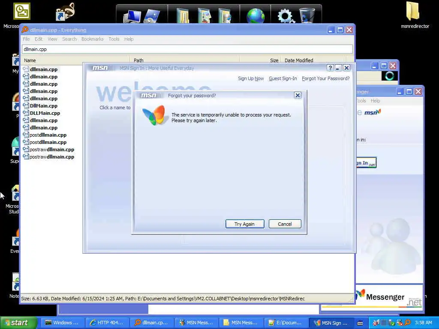Image resolution: width=439 pixels, height=329 pixels.
Task: Sort results by the Name column header
Action: point(75,60)
